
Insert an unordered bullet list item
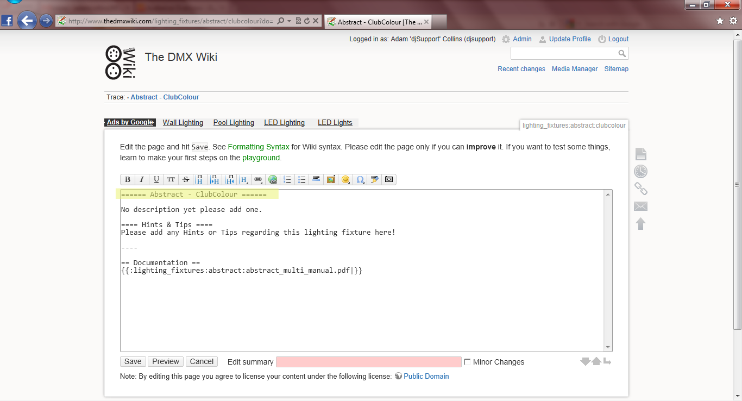[303, 179]
